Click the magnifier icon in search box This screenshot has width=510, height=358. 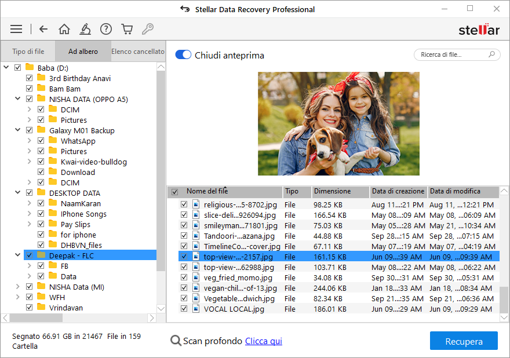[491, 55]
